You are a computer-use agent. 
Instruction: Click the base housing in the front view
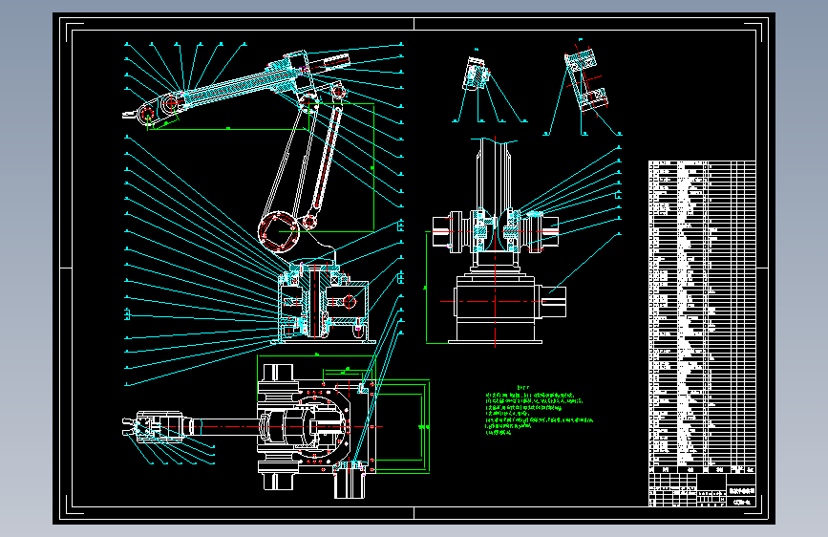[x=495, y=308]
